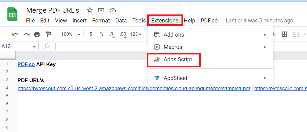Activate the paint format tool
307x132 pixels.
pos(48,34)
